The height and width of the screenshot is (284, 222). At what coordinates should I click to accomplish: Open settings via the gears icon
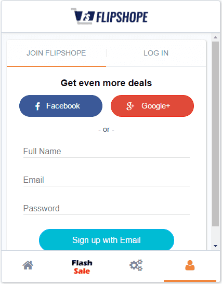[136, 265]
